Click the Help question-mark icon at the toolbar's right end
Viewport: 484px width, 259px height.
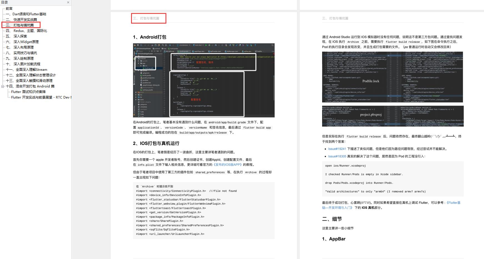(255, 45)
